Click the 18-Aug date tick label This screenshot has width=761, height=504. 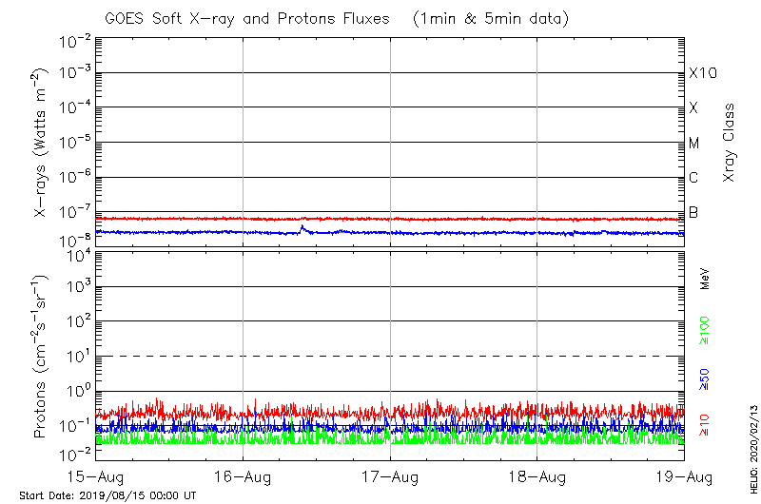pyautogui.click(x=537, y=476)
